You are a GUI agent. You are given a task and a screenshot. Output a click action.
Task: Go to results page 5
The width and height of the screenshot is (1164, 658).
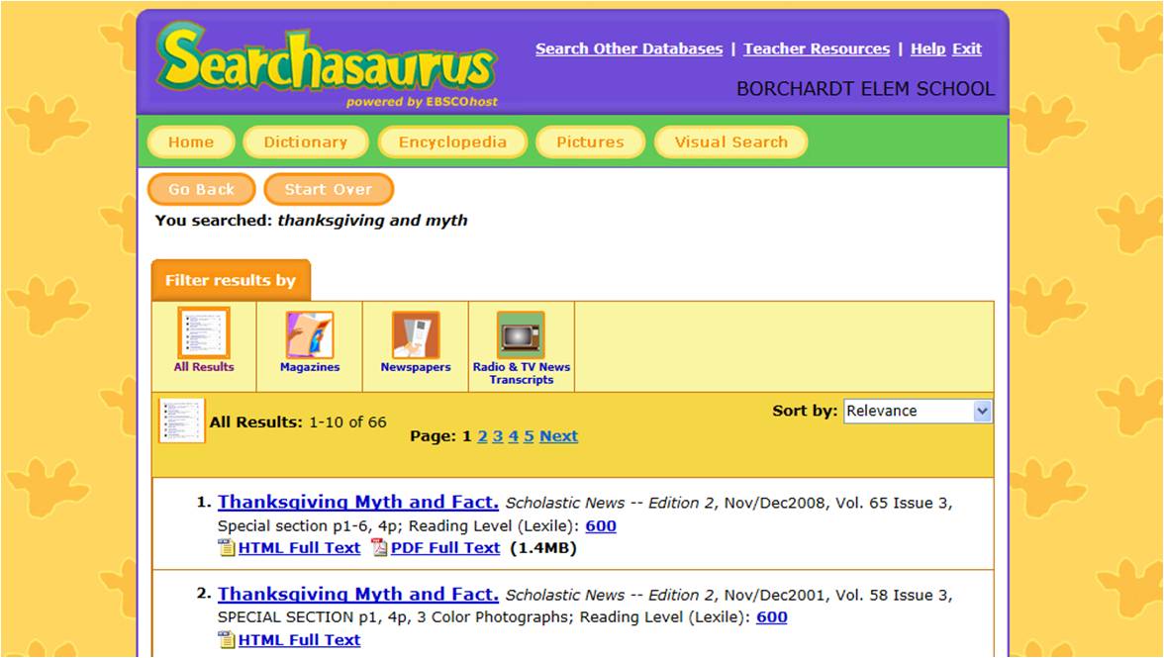click(529, 436)
